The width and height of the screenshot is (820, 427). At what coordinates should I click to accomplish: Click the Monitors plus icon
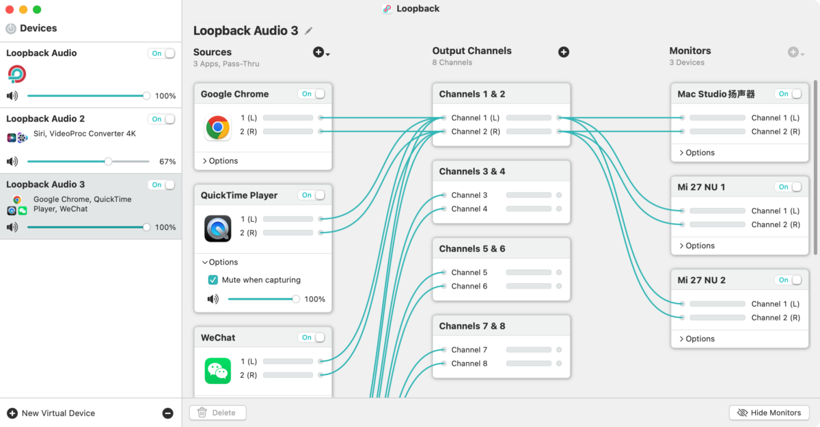[x=793, y=52]
